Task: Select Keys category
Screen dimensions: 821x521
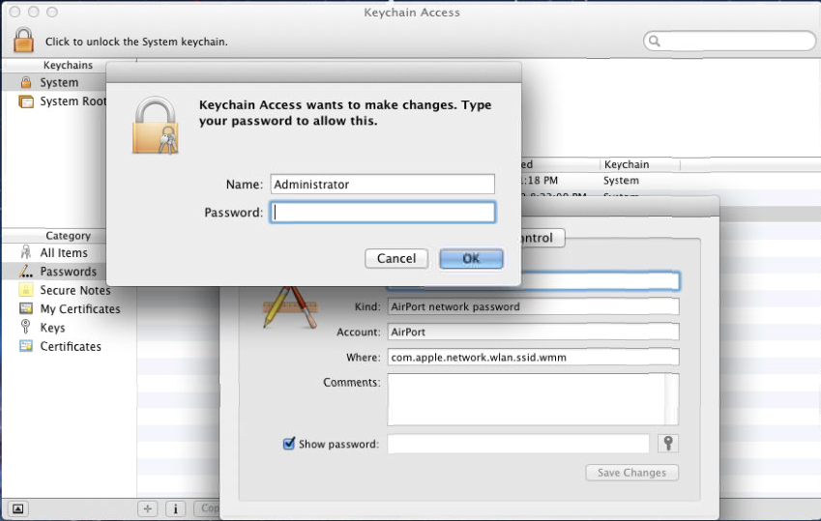Action: [52, 328]
